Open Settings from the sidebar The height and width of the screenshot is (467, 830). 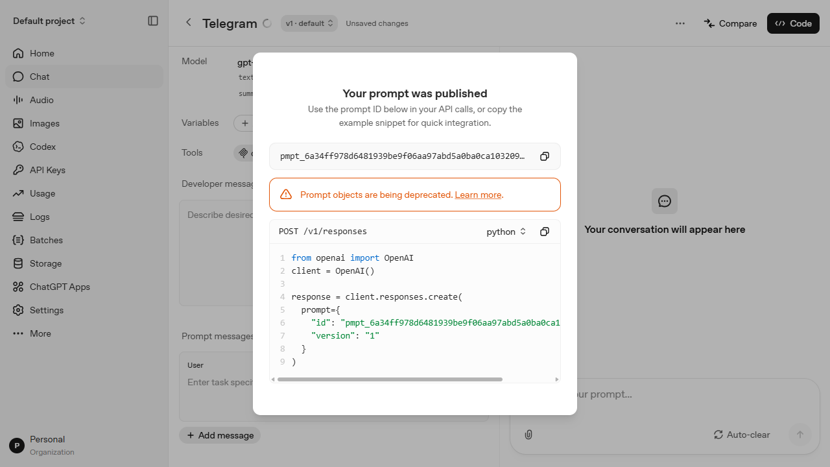(x=84, y=310)
